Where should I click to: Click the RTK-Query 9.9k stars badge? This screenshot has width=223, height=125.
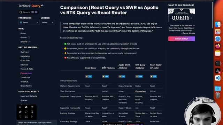coord(139,76)
